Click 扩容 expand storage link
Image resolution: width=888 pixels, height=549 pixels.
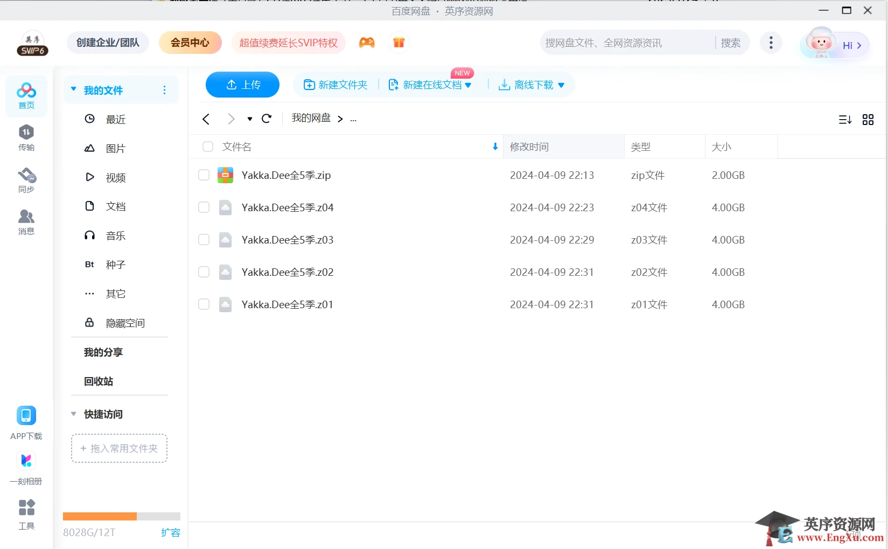tap(170, 533)
